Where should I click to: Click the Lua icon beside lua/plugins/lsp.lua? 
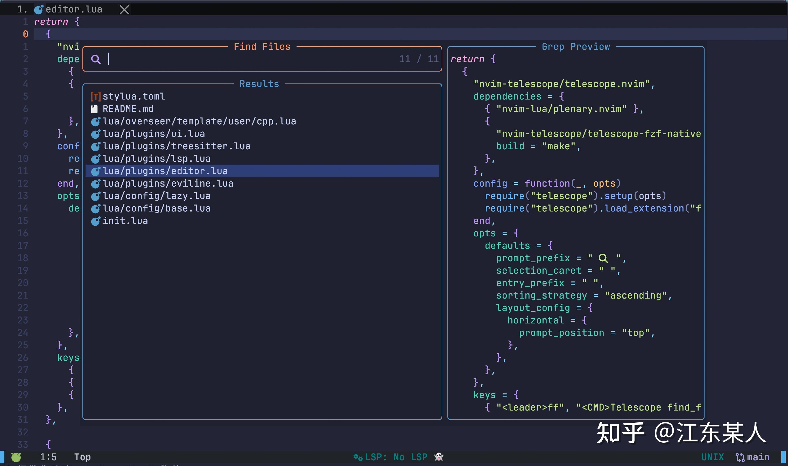point(95,158)
